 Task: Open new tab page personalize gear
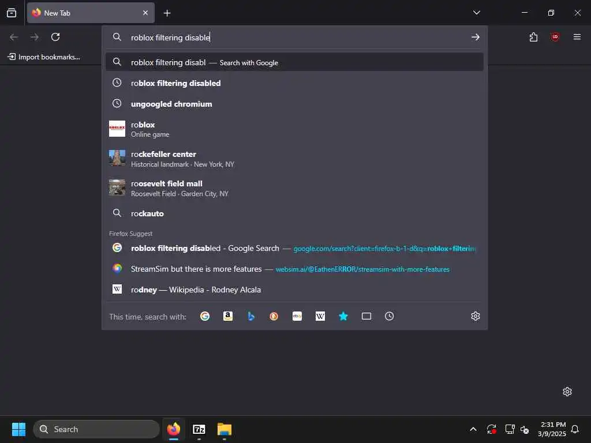point(567,392)
